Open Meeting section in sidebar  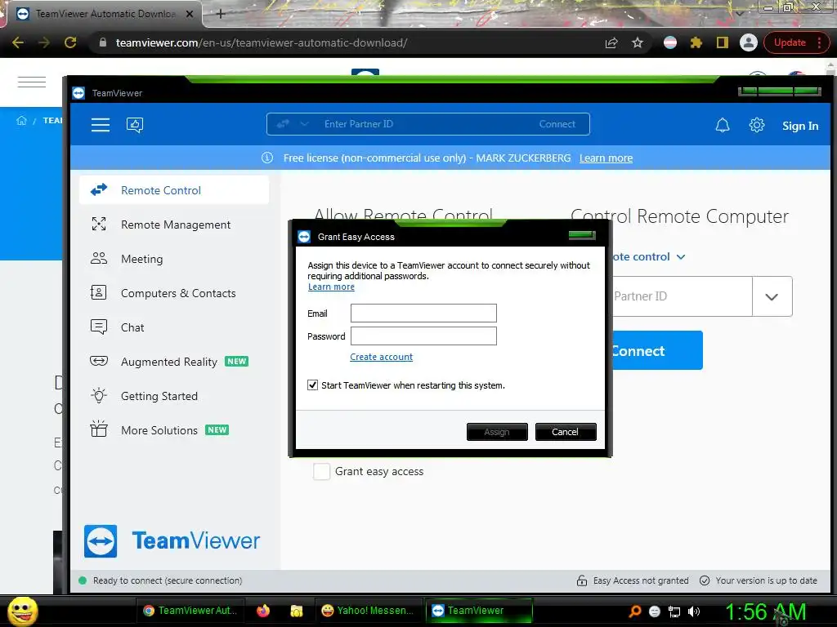pos(174,259)
